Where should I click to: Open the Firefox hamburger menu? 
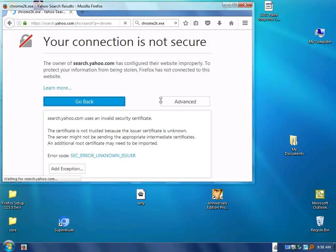tap(245, 23)
